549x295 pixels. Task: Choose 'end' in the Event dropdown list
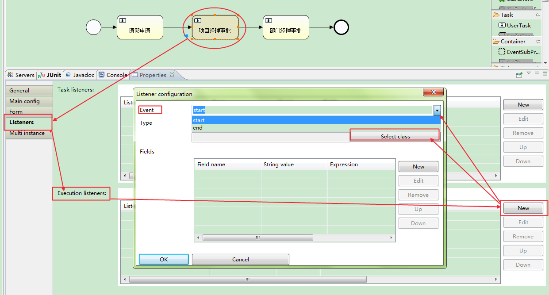click(316, 127)
